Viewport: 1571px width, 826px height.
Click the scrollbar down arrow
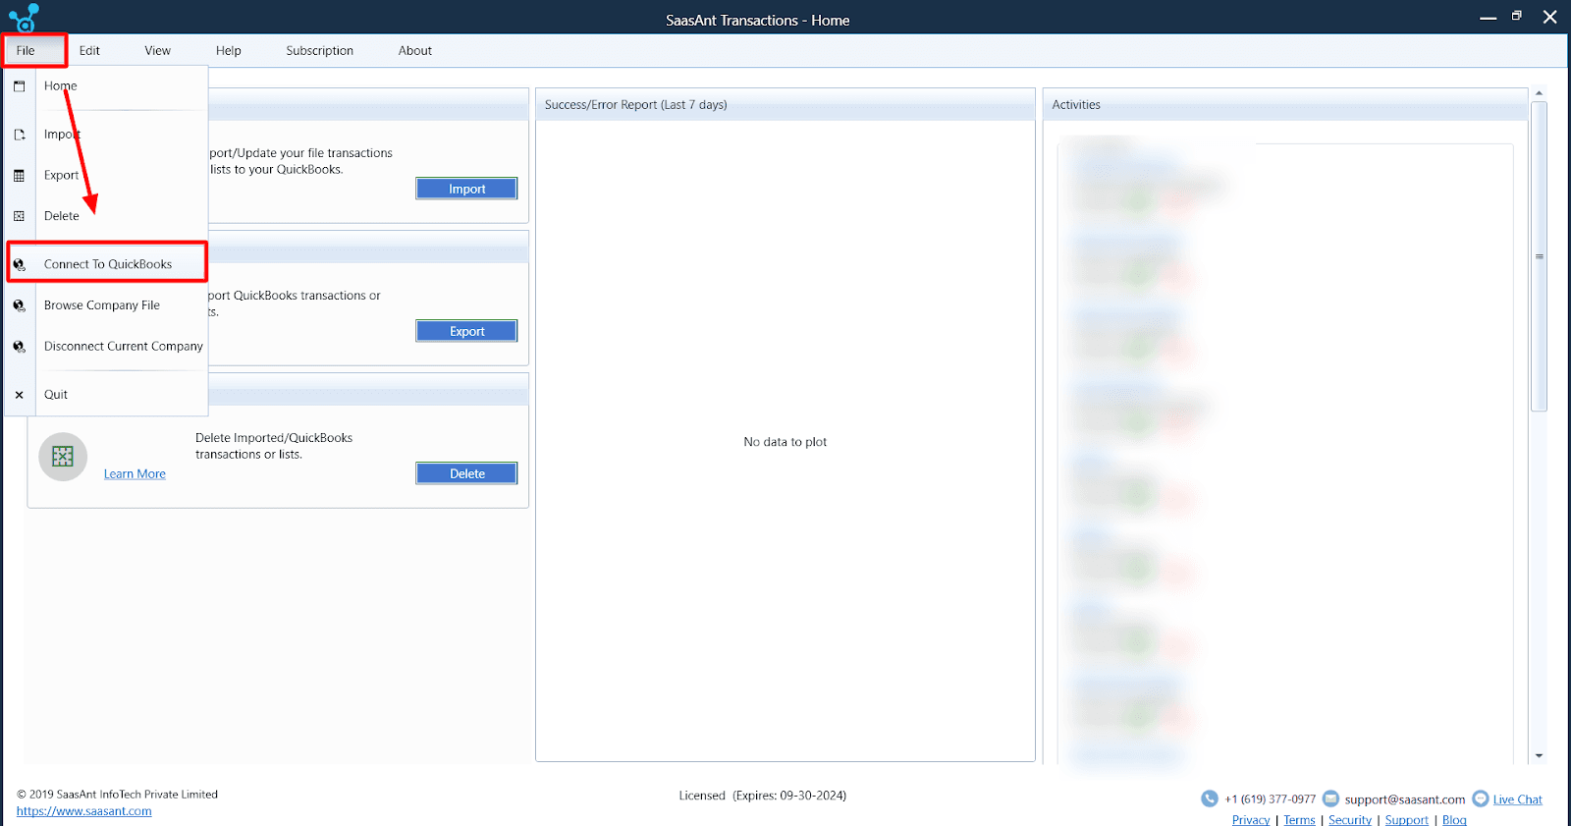(x=1539, y=755)
